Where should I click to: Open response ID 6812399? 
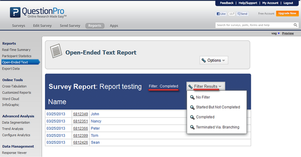pyautogui.click(x=81, y=136)
